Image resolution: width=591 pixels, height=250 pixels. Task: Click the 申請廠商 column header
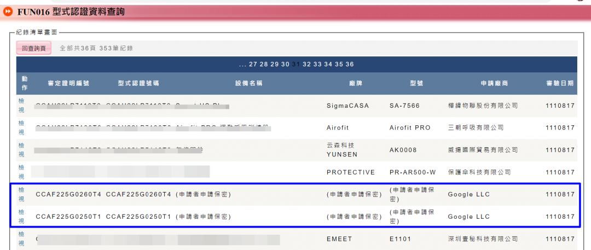[x=494, y=84]
